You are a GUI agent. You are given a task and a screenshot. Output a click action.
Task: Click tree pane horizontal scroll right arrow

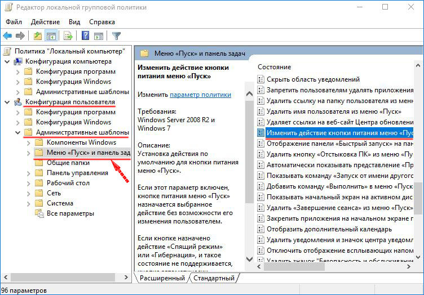(x=126, y=277)
